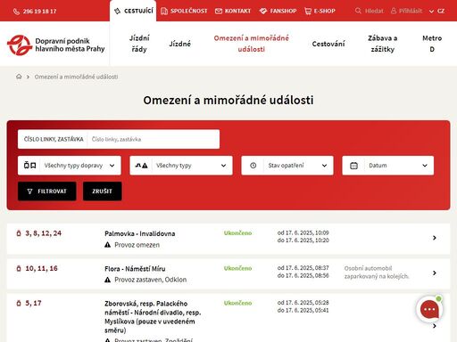Viewport: 457px width, 342px height.
Task: Click the building icon beside Společnost
Action: click(164, 11)
